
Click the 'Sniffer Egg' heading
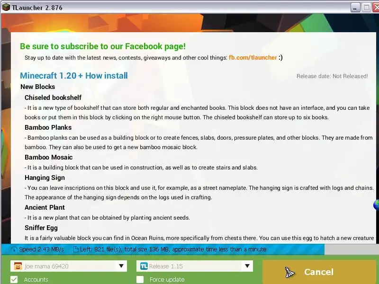[41, 228]
